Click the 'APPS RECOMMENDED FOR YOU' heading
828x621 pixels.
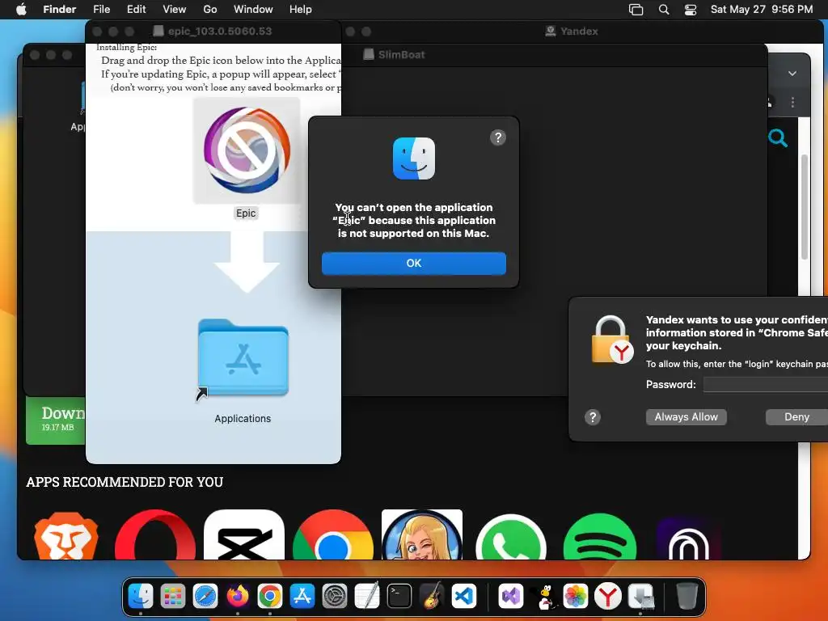coord(125,482)
